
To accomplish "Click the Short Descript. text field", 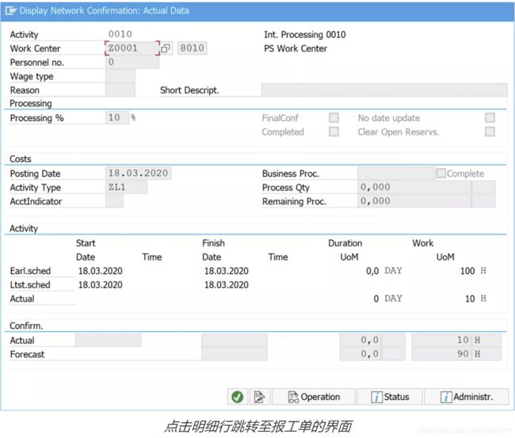I will [x=384, y=90].
